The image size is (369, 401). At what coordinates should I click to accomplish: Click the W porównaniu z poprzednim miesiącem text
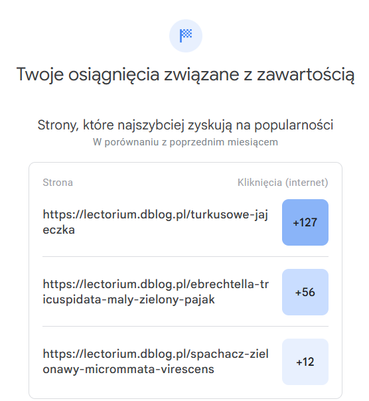[x=185, y=142]
